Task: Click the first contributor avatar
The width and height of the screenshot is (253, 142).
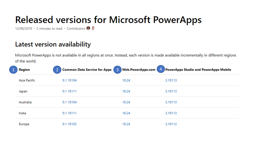Action: (88, 28)
